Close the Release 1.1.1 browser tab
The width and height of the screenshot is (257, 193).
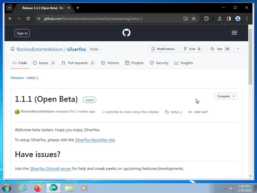69,8
